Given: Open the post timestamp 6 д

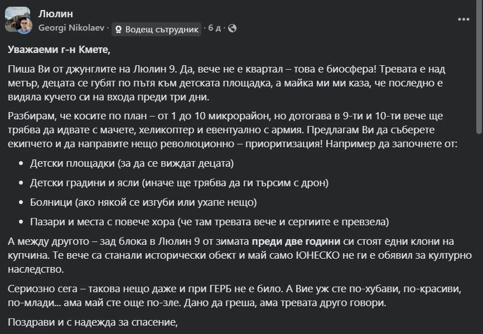Looking at the screenshot, I should pyautogui.click(x=215, y=28).
